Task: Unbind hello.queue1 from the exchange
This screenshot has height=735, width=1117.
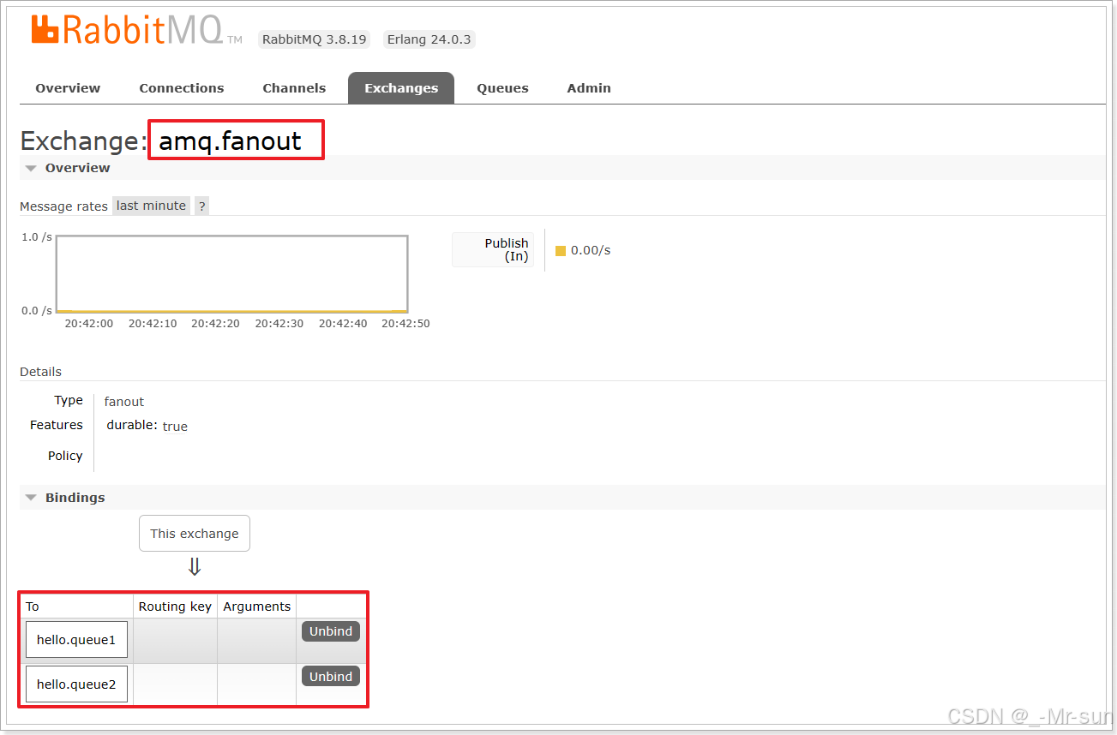Action: click(x=331, y=631)
